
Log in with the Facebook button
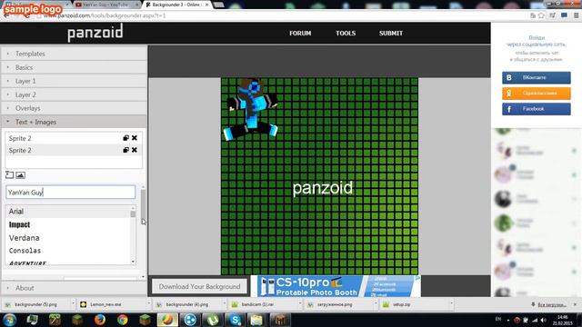point(537,109)
